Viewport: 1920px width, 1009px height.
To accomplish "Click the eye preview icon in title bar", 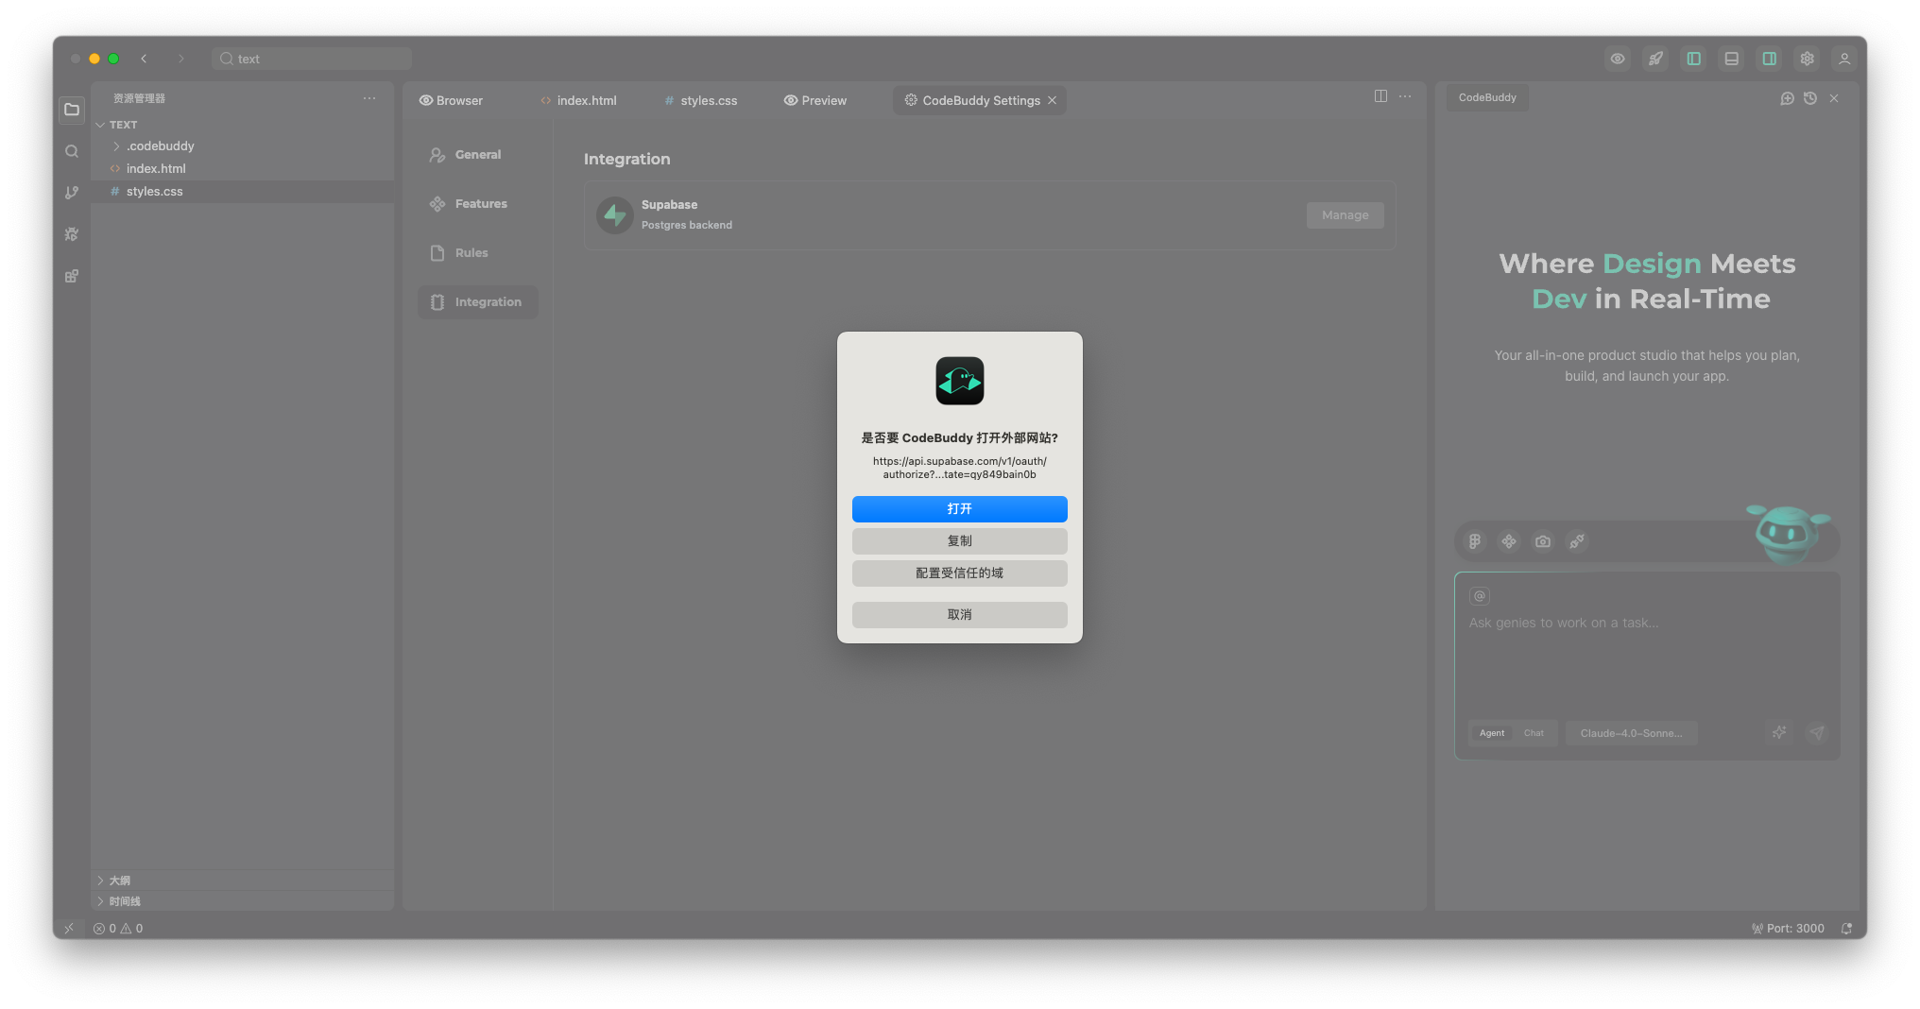I will (1618, 59).
